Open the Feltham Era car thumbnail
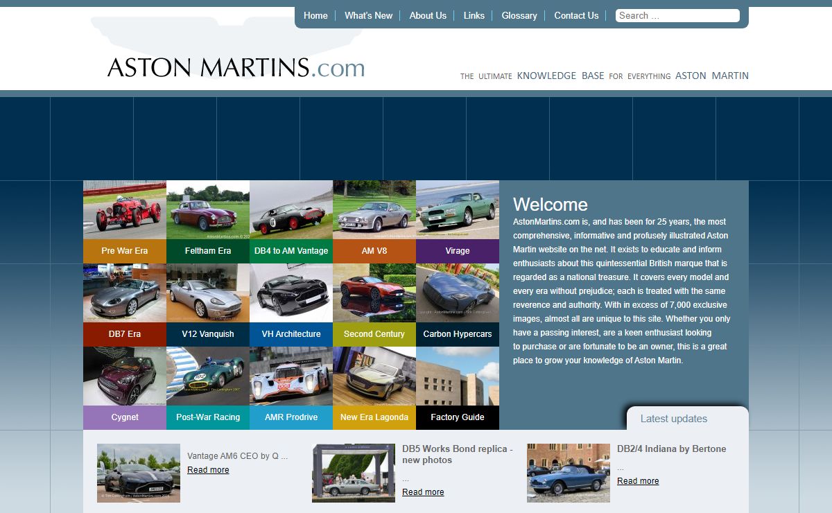Viewport: 832px width, 513px height. click(208, 210)
